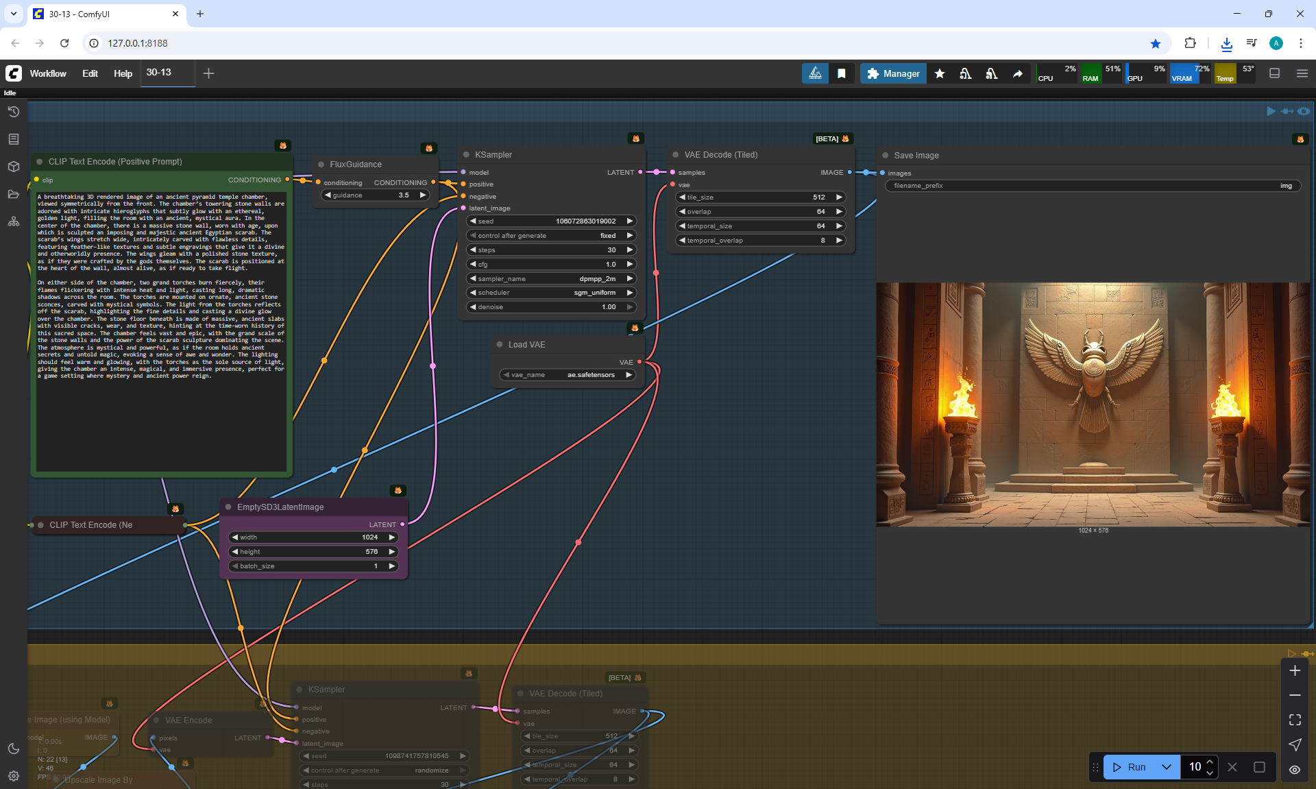Click the share arrow icon in toolbar

pos(1018,73)
